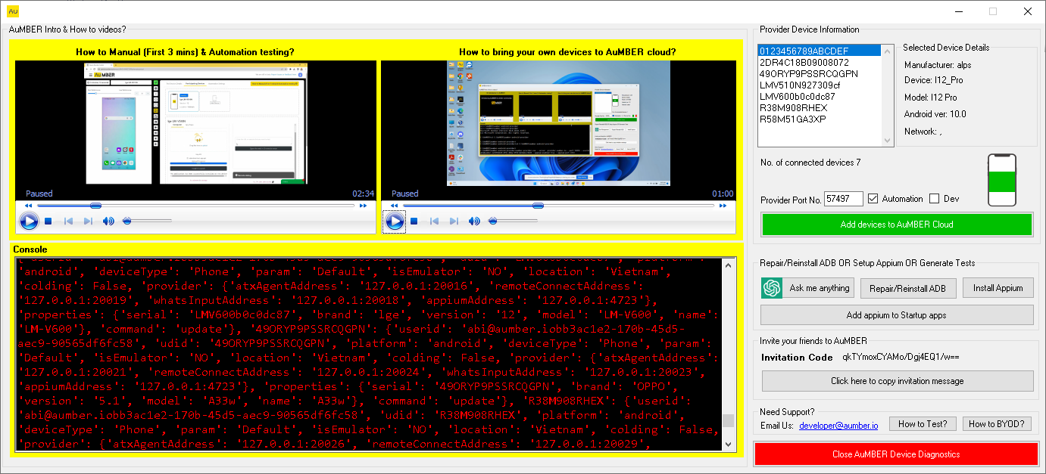Click the phone device icon

click(1002, 180)
